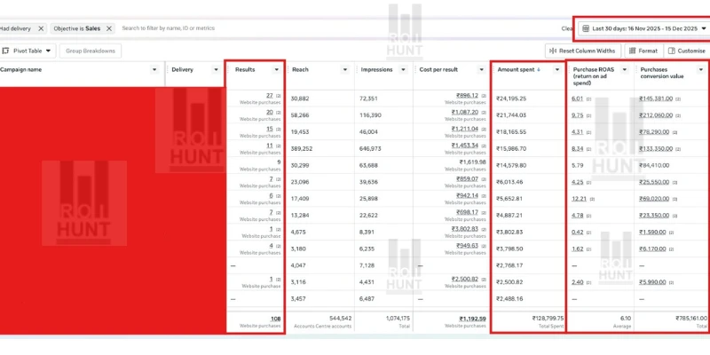The image size is (710, 355).
Task: Select the ₹14,579.80 amount spent cell
Action: [x=511, y=166]
